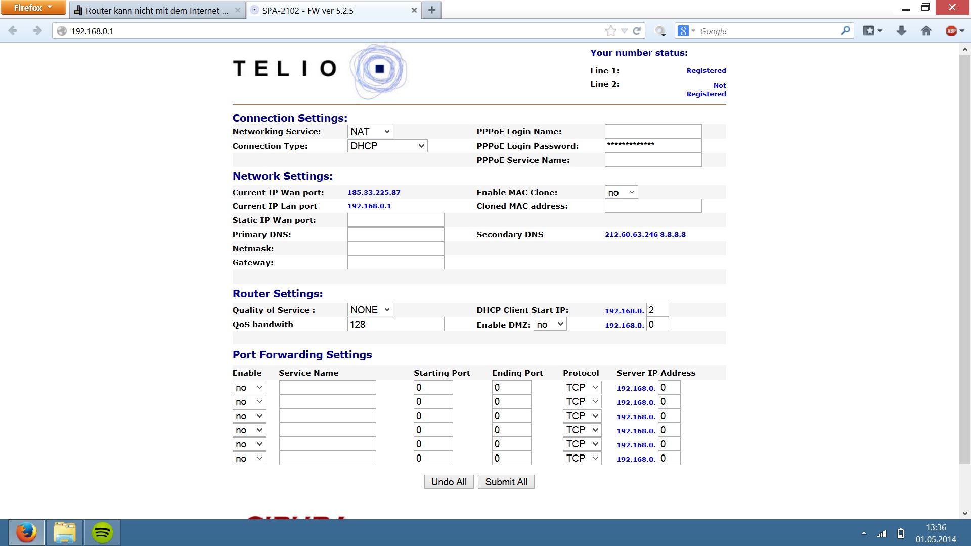The width and height of the screenshot is (971, 546).
Task: Open Enable dropdown in first forwarding row
Action: coord(249,388)
